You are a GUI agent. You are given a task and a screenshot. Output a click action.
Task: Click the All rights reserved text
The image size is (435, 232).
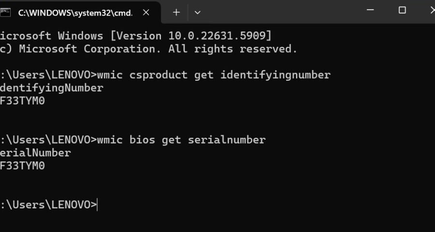(x=232, y=49)
